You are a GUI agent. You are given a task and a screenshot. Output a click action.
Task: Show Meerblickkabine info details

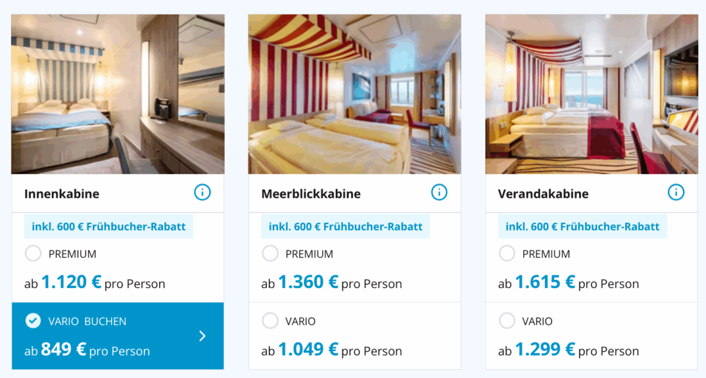(439, 192)
